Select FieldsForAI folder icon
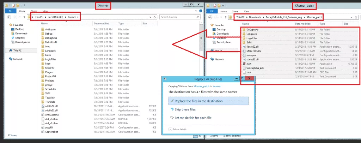The height and width of the screenshot is (143, 361). point(43,42)
